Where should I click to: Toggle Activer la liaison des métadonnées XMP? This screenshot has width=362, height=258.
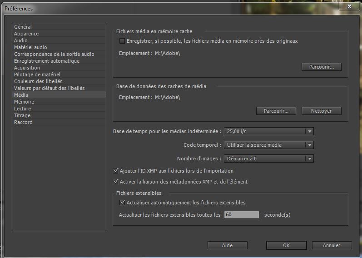click(x=115, y=182)
